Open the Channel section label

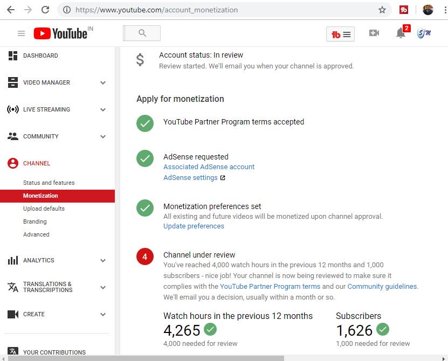coord(37,163)
